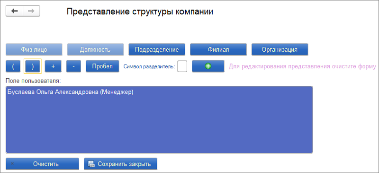Insert plus sign symbol

click(53, 66)
